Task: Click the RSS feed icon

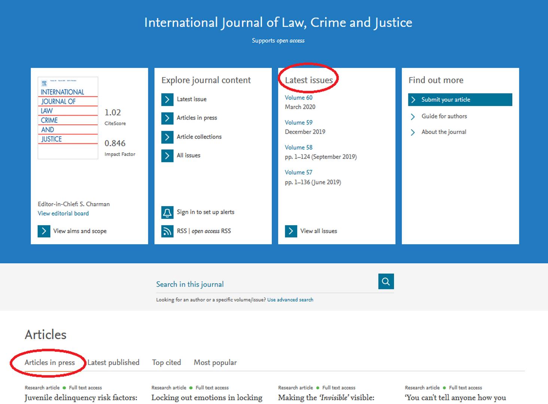Action: (x=167, y=231)
